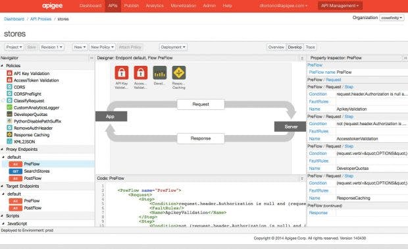Image resolution: width=408 pixels, height=249 pixels.
Task: Switch to the Overview tab
Action: (276, 47)
